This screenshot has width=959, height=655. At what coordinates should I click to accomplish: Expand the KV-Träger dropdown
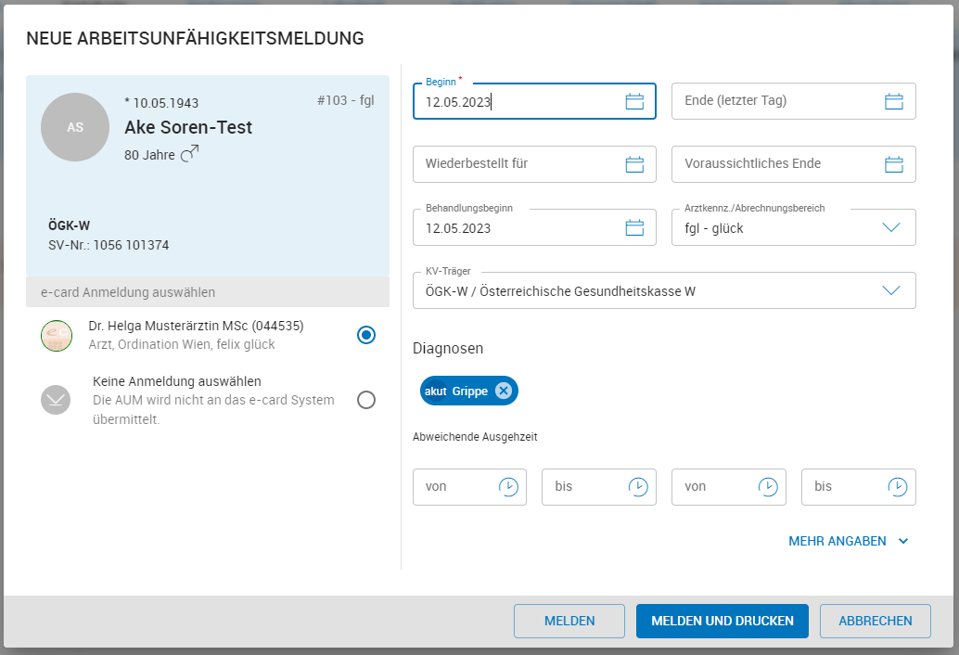(890, 290)
